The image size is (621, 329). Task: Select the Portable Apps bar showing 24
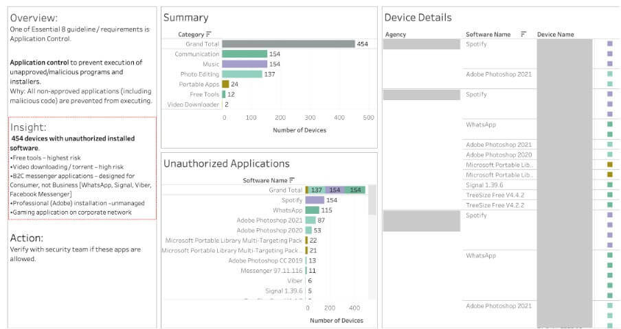(225, 84)
